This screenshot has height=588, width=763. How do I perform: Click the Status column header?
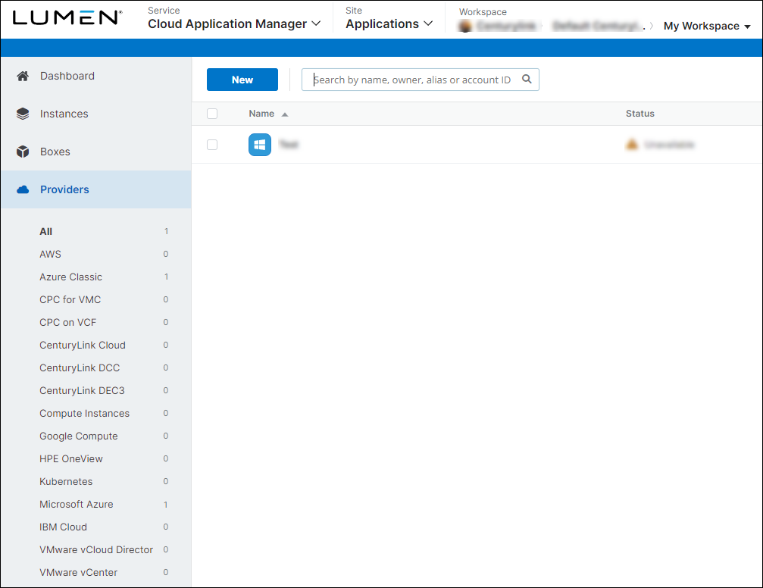tap(640, 114)
